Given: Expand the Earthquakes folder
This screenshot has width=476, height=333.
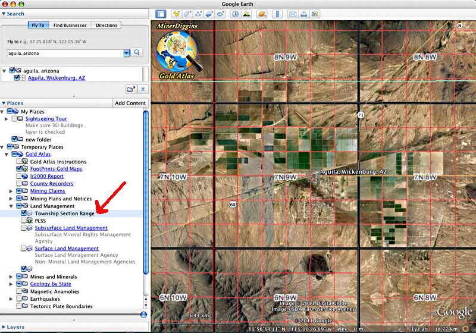Looking at the screenshot, I should coord(11,299).
